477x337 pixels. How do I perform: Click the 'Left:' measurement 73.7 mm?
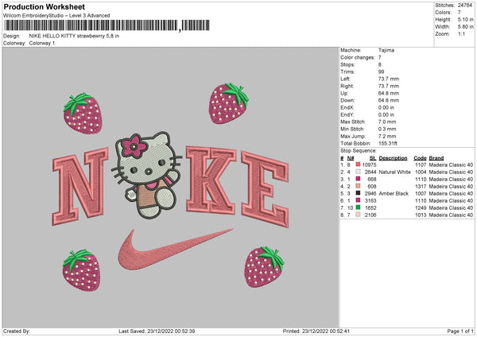(x=389, y=79)
